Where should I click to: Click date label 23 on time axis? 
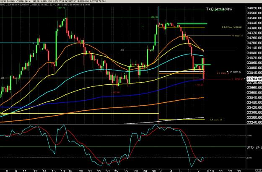coord(108,171)
